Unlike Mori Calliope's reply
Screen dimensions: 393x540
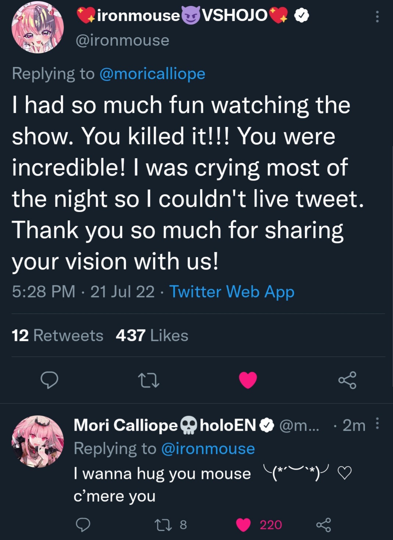pyautogui.click(x=243, y=525)
